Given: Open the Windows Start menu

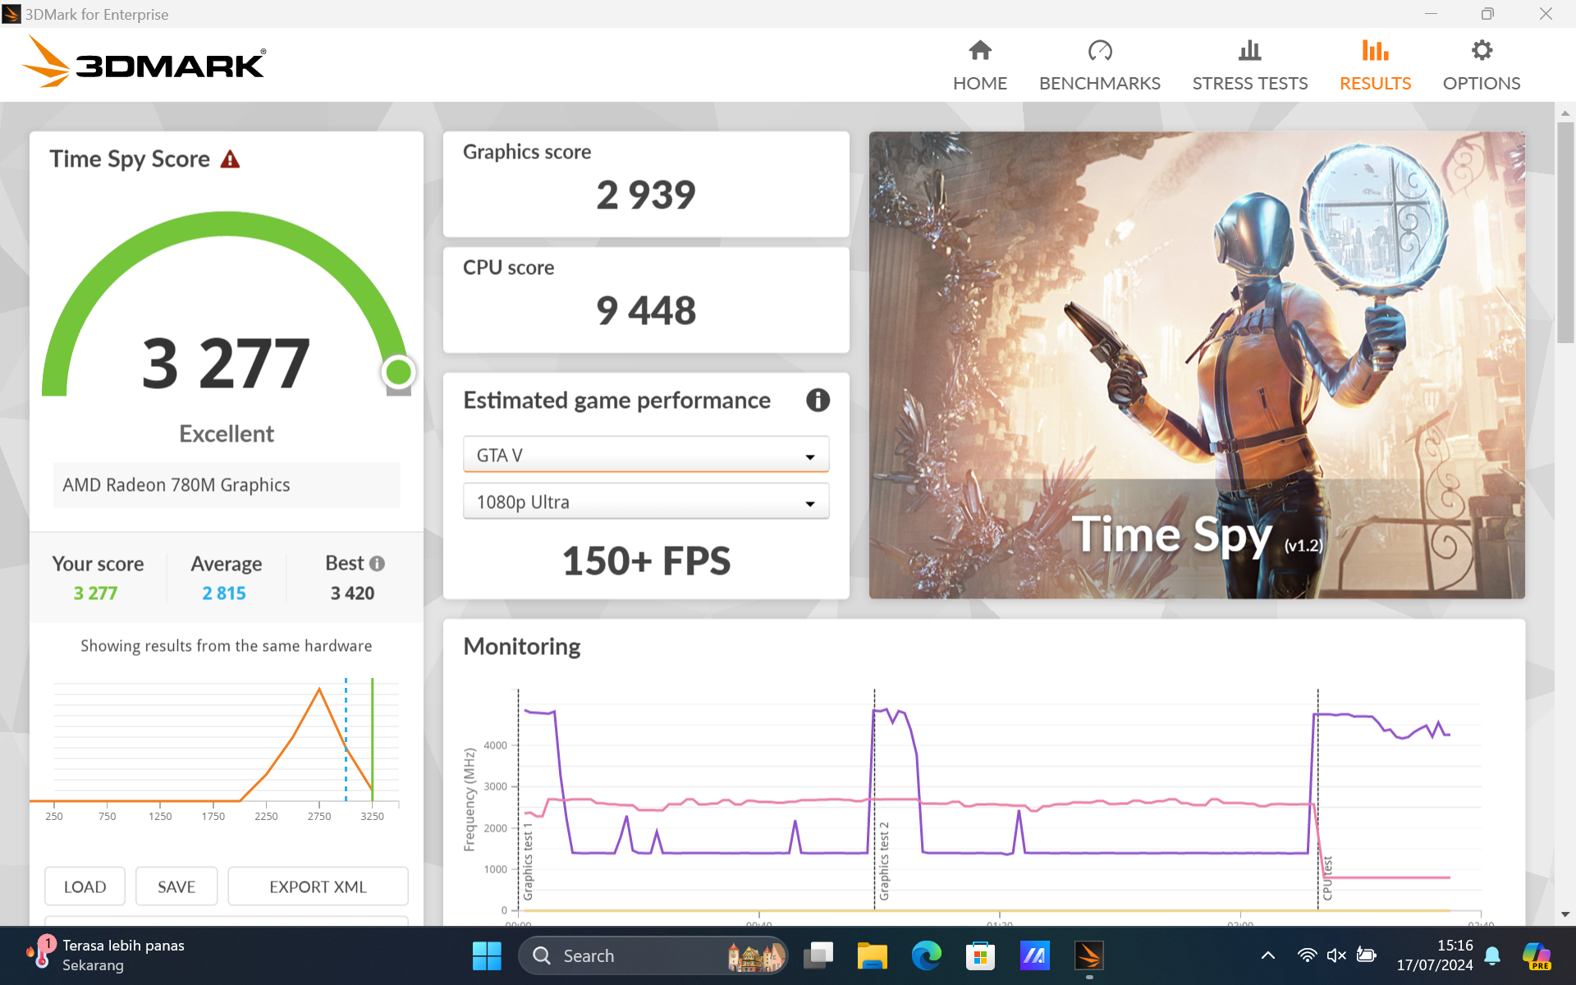Looking at the screenshot, I should click(x=487, y=955).
